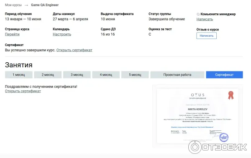The height and width of the screenshot is (158, 251).
Task: Click 'Написать' link under Комьюнити менеджер
Action: (x=205, y=19)
